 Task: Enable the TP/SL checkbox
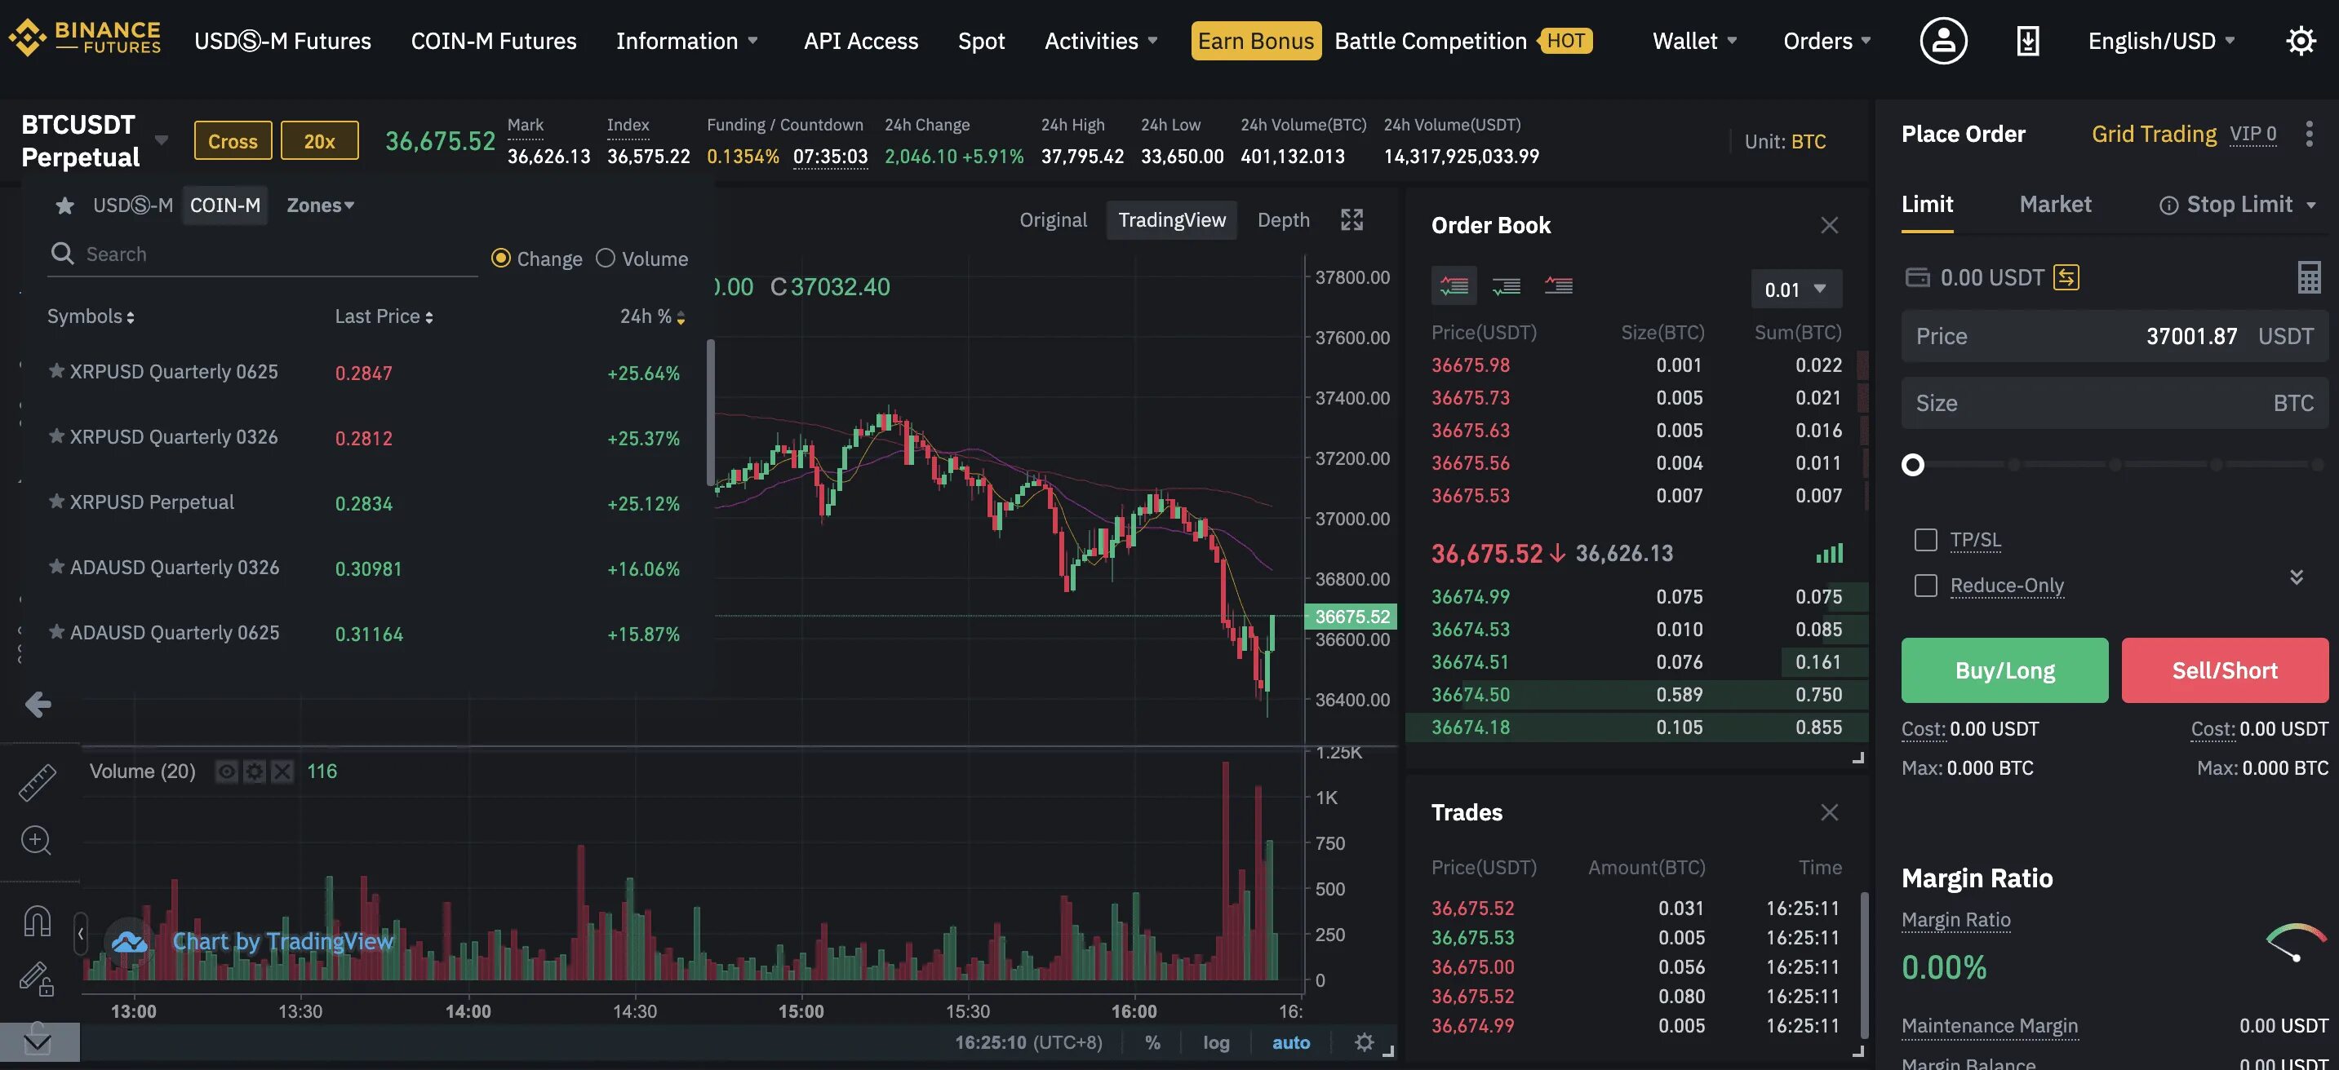click(1925, 540)
